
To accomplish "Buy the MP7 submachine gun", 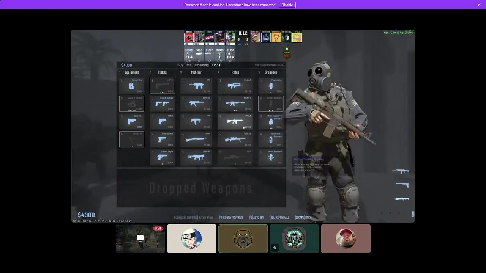I will [196, 121].
